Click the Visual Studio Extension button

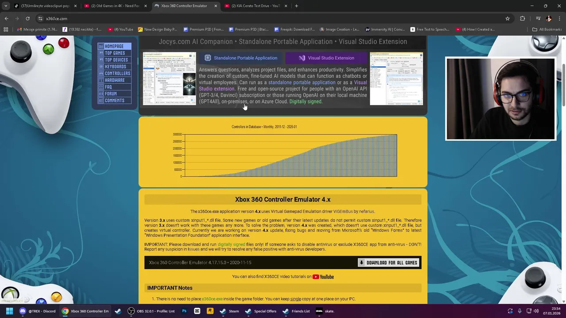(326, 58)
